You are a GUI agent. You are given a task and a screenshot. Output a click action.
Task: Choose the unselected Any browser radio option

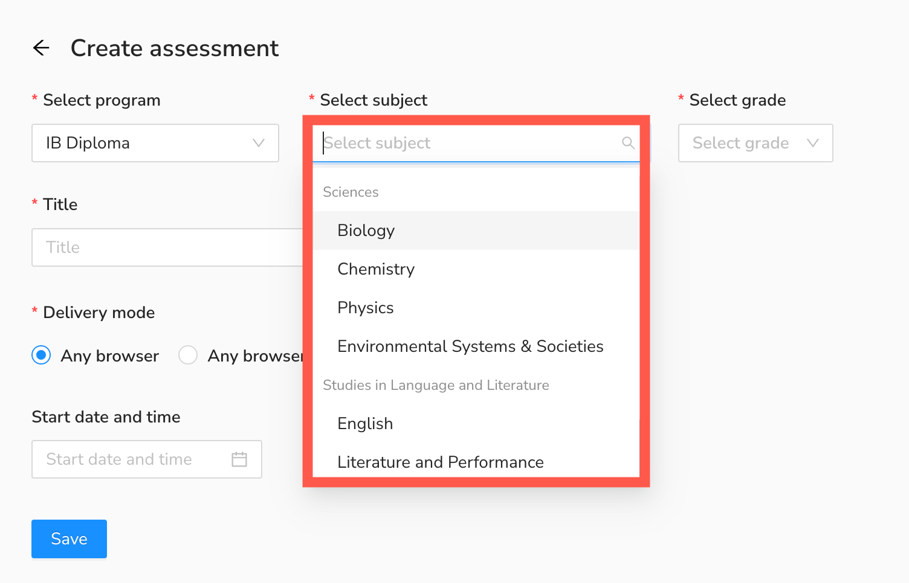point(188,355)
